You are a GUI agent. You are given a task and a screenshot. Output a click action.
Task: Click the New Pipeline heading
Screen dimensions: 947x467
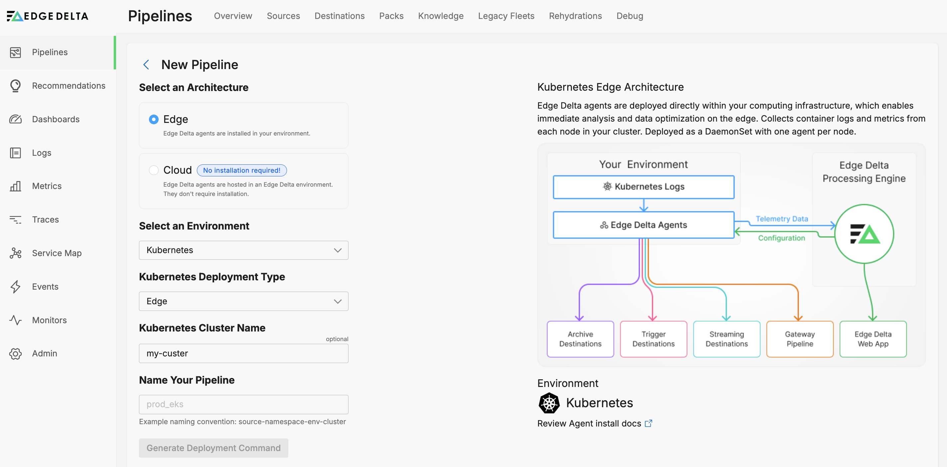200,65
